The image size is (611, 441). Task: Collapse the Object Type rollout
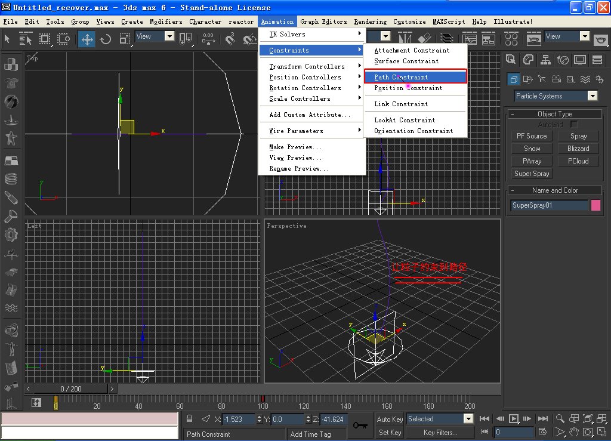pyautogui.click(x=555, y=114)
